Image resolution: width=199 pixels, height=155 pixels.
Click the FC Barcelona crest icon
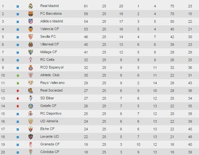31,14
